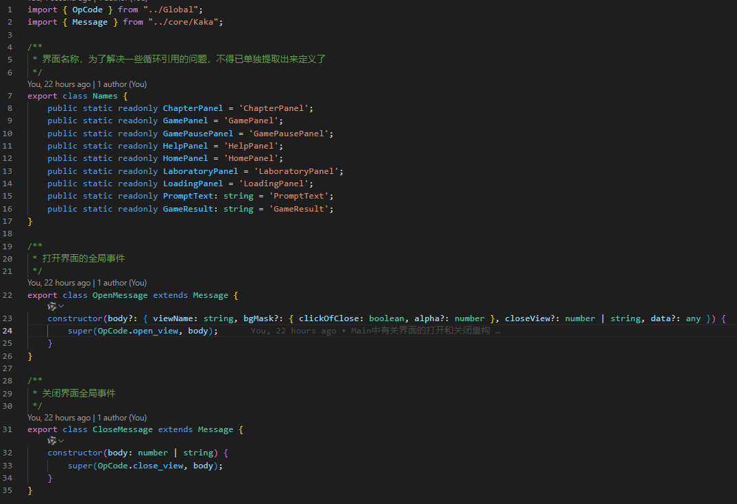Click line number 35 in the gutter
Screen dimensions: 737x504
[8, 490]
